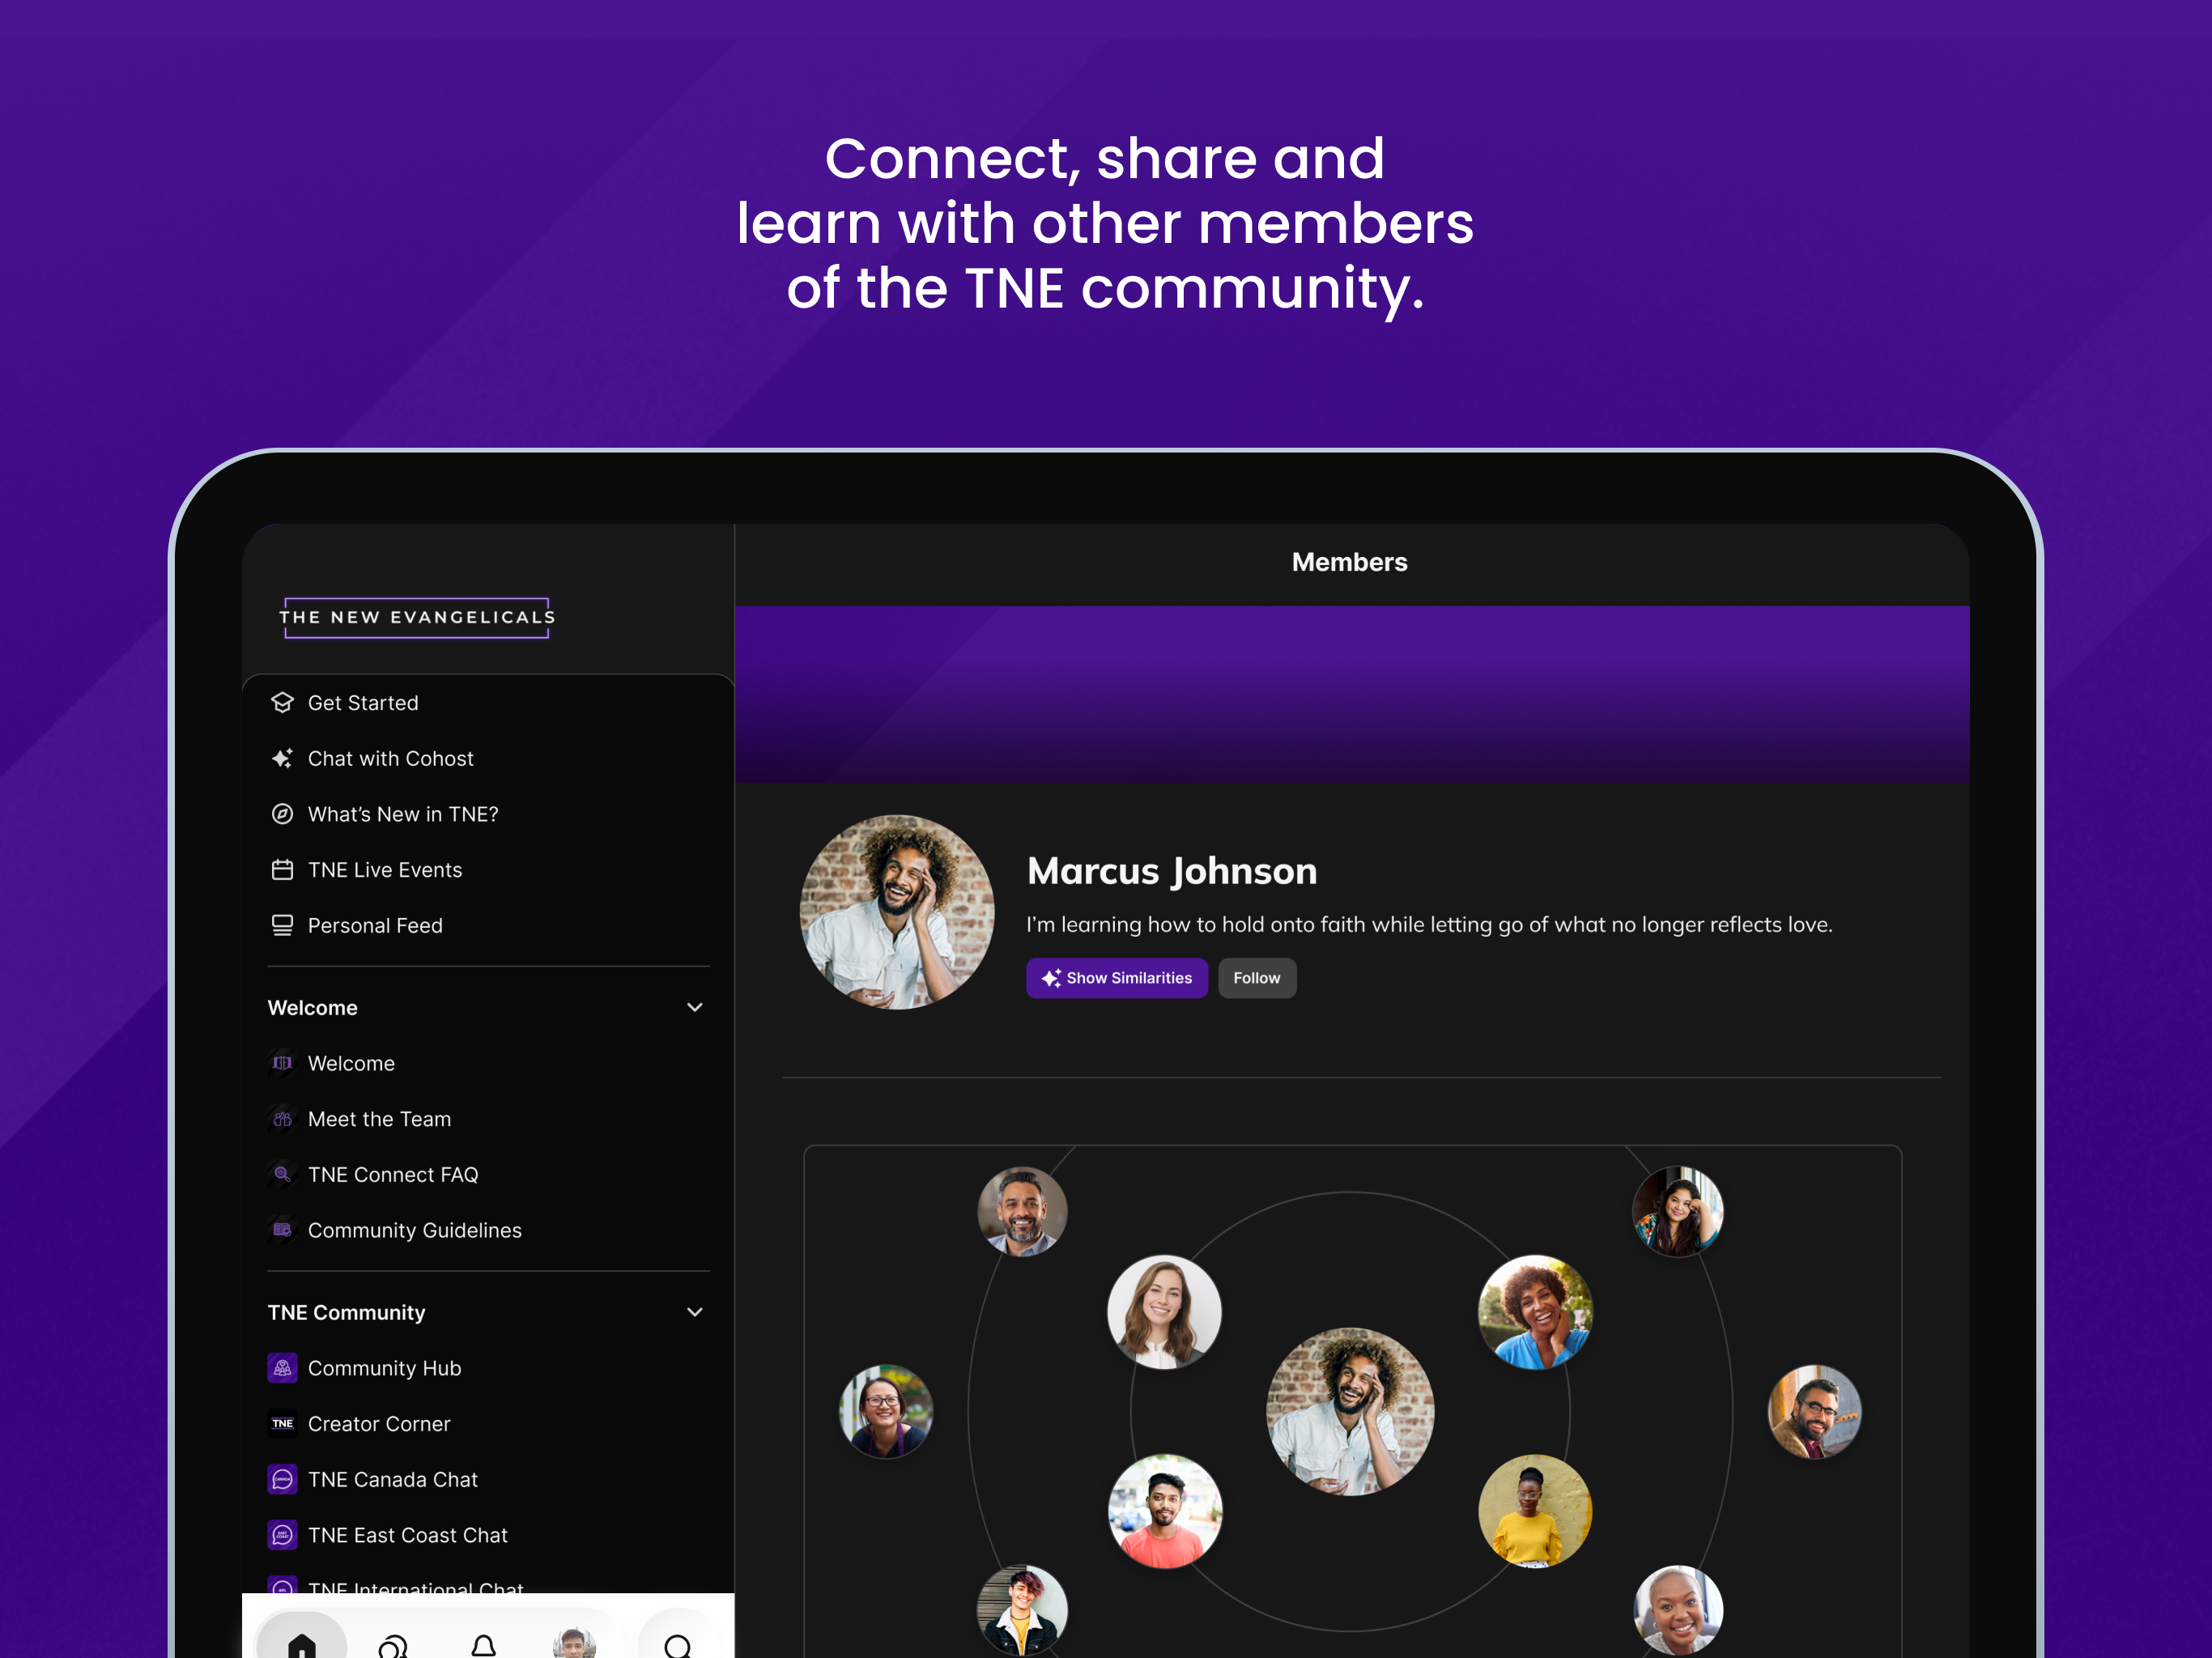Tap the search magnifier in bottom bar
2212x1658 pixels.
(x=678, y=1646)
